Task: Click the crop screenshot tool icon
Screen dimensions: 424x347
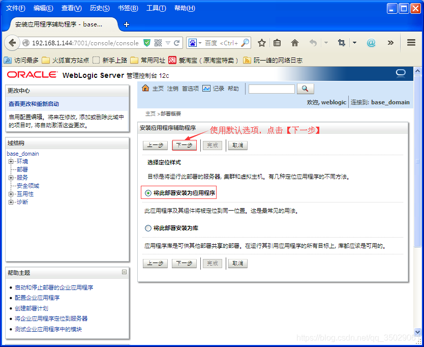Action: (342, 43)
